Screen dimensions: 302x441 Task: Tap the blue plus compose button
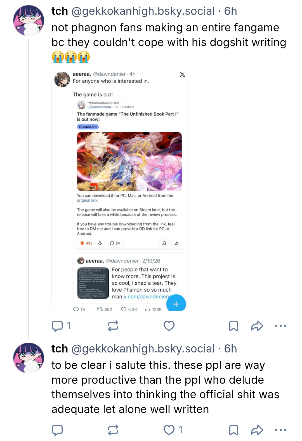click(x=176, y=304)
